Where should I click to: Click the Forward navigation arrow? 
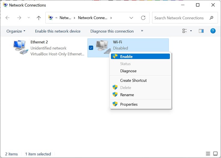19,18
